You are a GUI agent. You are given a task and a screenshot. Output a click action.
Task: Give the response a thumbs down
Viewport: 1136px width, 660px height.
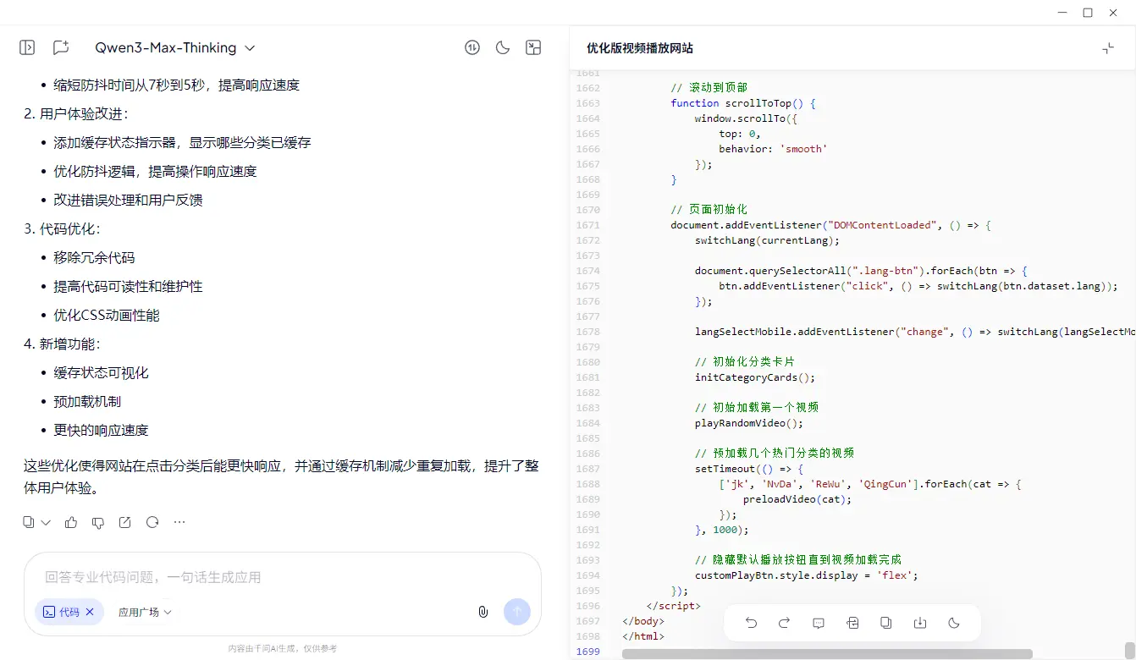tap(98, 522)
